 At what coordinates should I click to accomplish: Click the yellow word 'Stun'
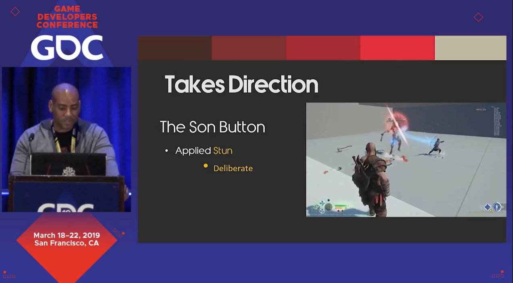pos(223,151)
